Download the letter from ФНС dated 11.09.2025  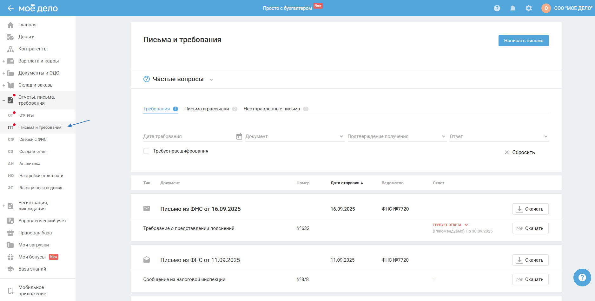(530, 260)
